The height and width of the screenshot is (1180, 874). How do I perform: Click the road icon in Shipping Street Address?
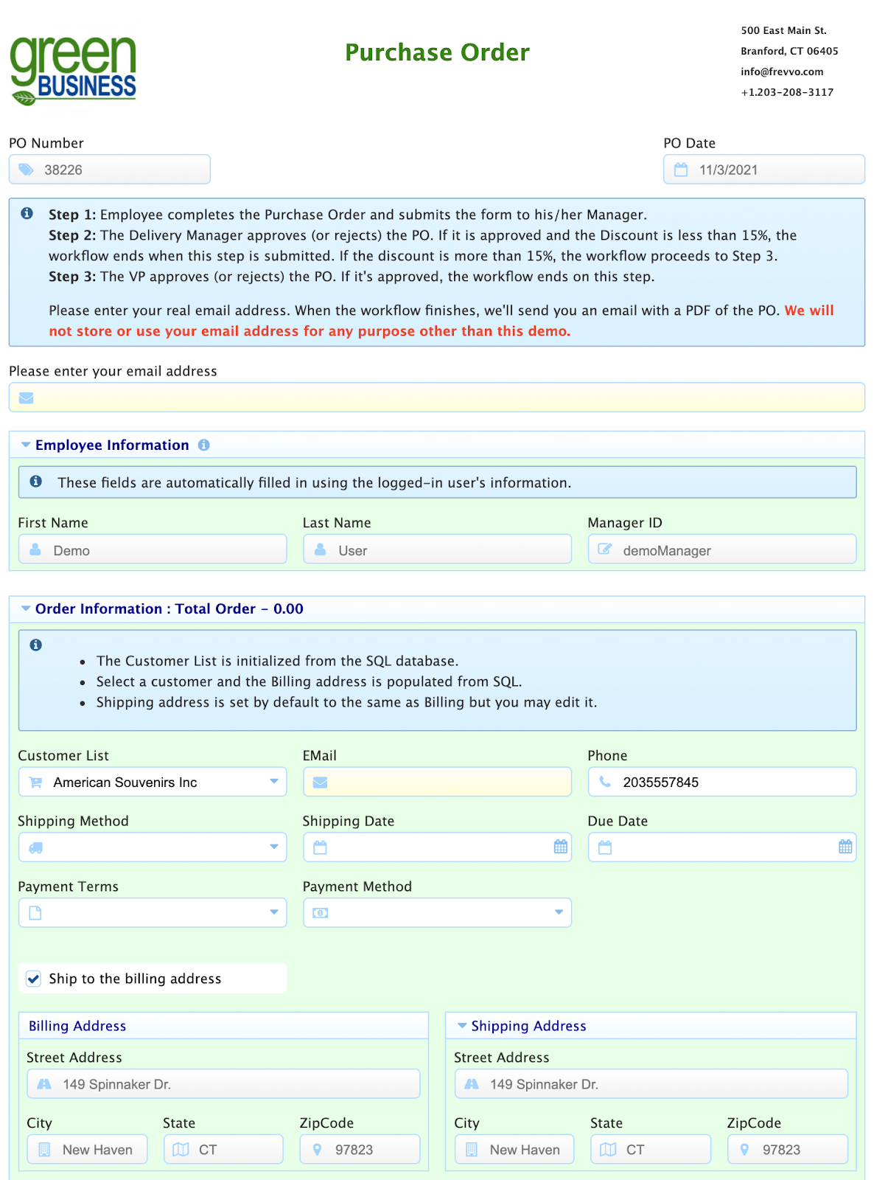472,1084
